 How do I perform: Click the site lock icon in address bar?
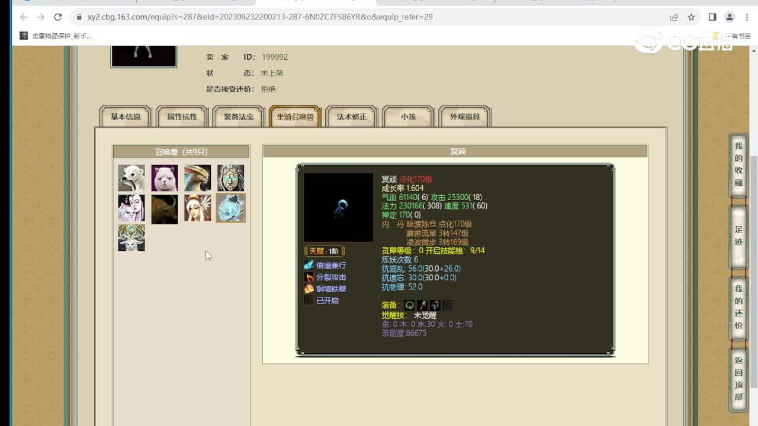(x=79, y=17)
